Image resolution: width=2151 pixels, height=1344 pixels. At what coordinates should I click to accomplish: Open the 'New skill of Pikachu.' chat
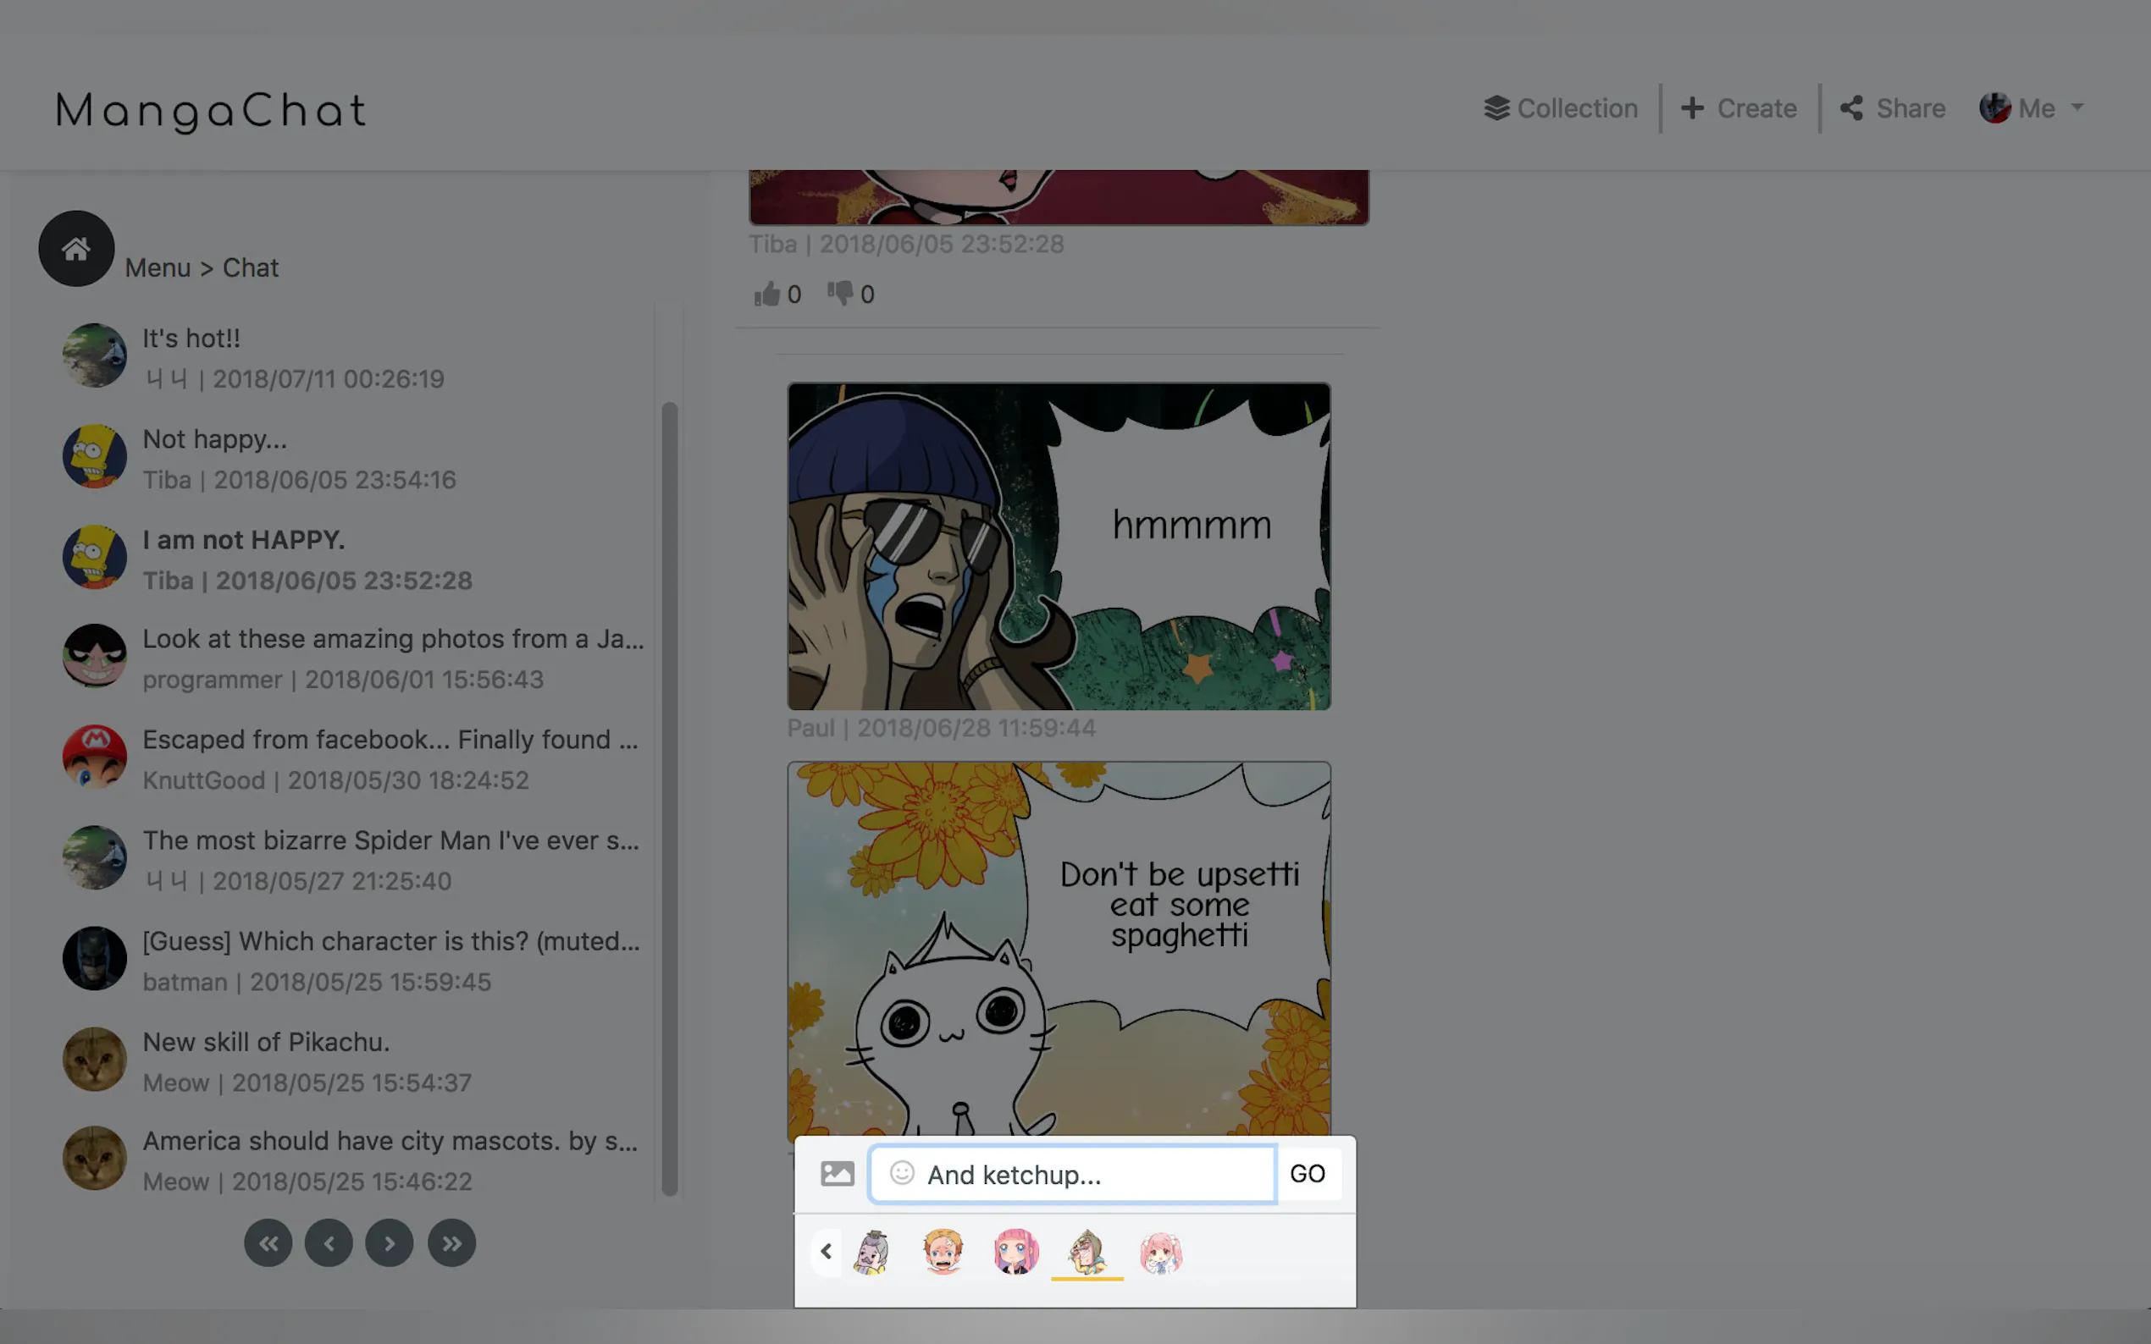tap(267, 1042)
